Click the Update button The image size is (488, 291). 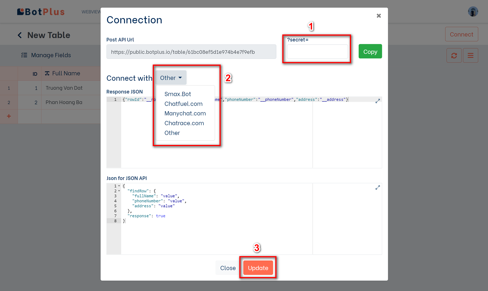258,268
